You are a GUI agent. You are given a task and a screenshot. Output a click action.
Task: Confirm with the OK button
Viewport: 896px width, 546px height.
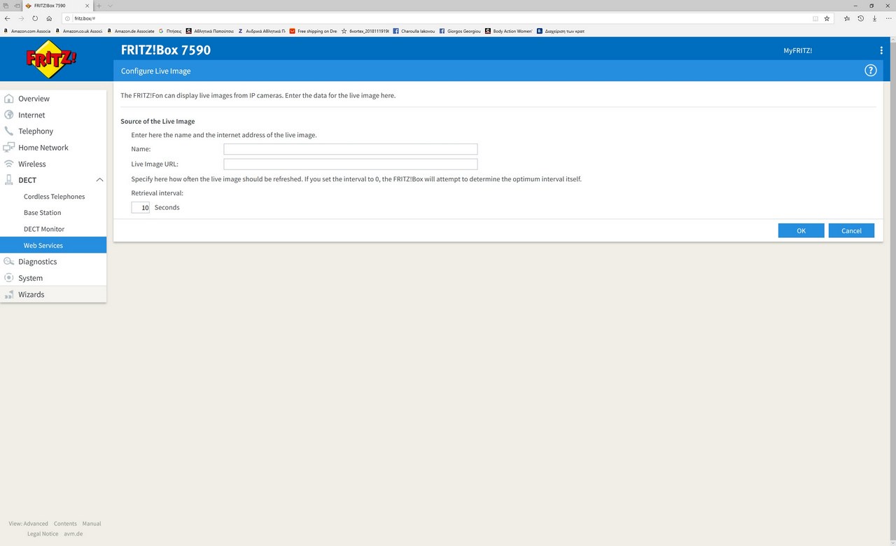click(x=801, y=230)
